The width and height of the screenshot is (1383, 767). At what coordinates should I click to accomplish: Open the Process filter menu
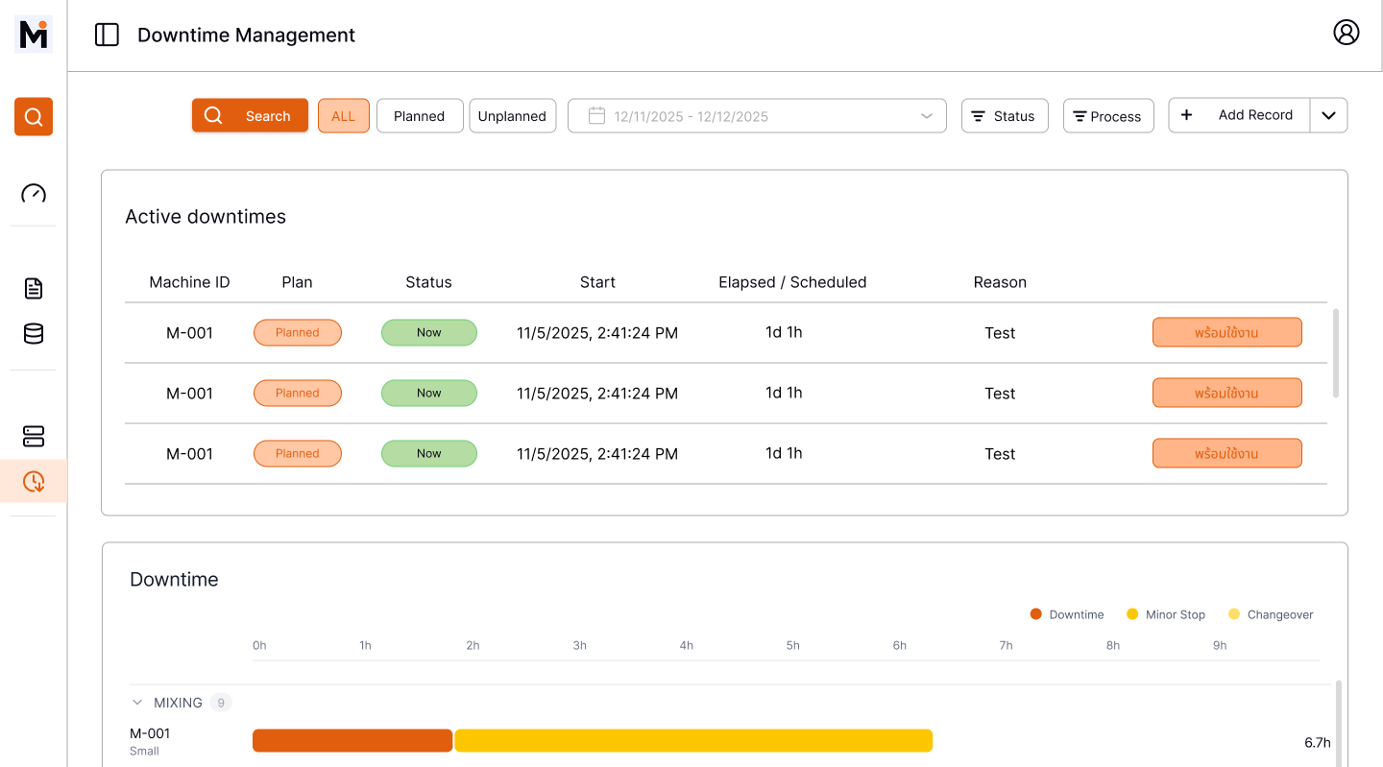click(x=1108, y=115)
